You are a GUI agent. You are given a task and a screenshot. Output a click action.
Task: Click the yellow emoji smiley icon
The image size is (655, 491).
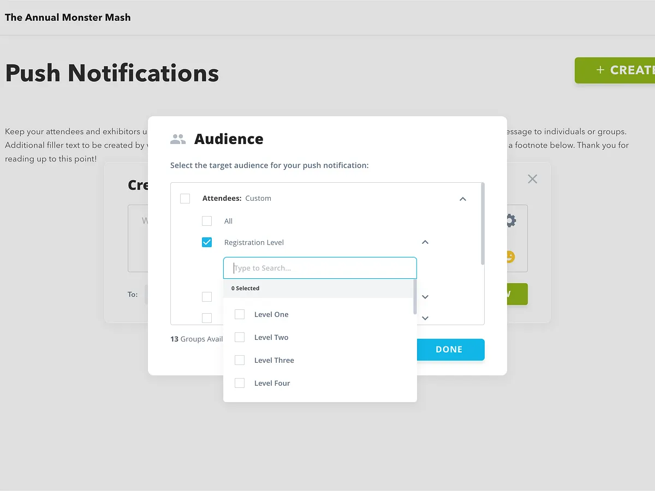pos(510,256)
